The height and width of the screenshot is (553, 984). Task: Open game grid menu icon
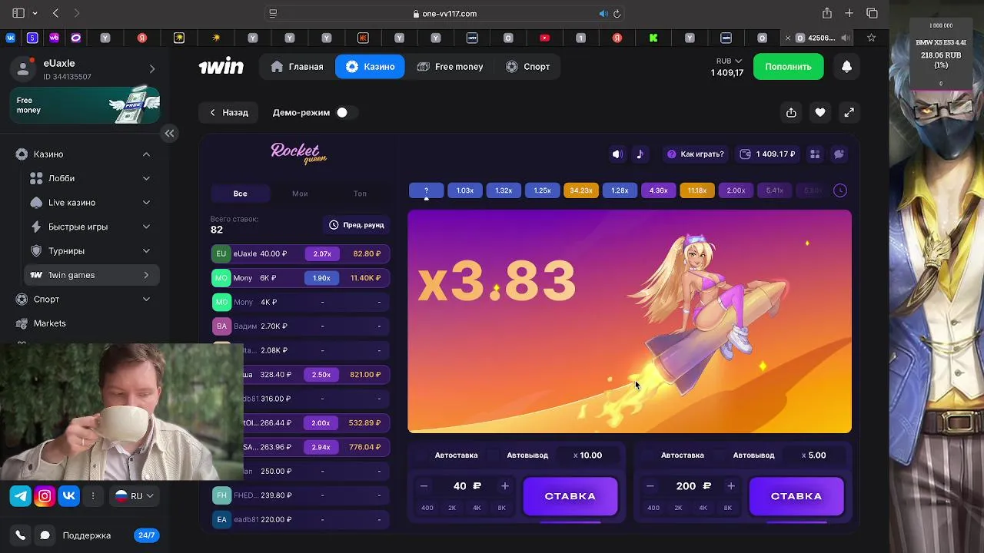(x=815, y=154)
